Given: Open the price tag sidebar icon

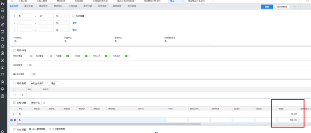Looking at the screenshot, I should tap(3, 25).
